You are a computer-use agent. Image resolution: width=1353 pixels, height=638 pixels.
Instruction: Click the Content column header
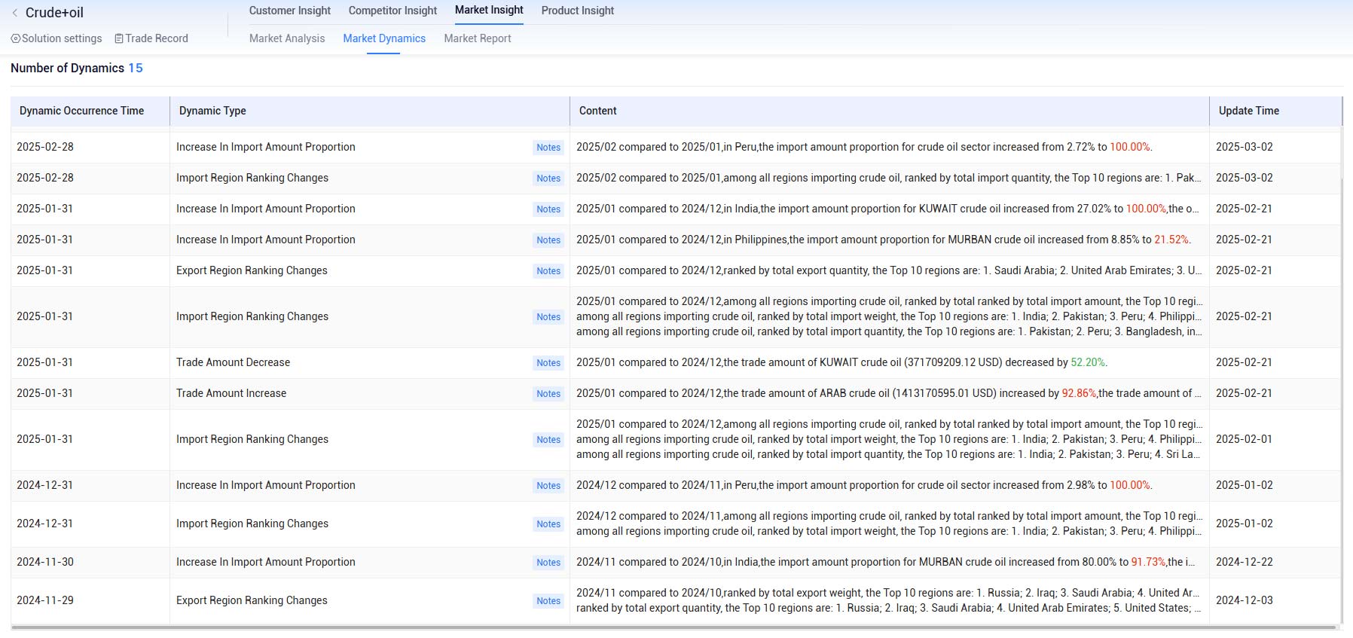tap(890, 111)
